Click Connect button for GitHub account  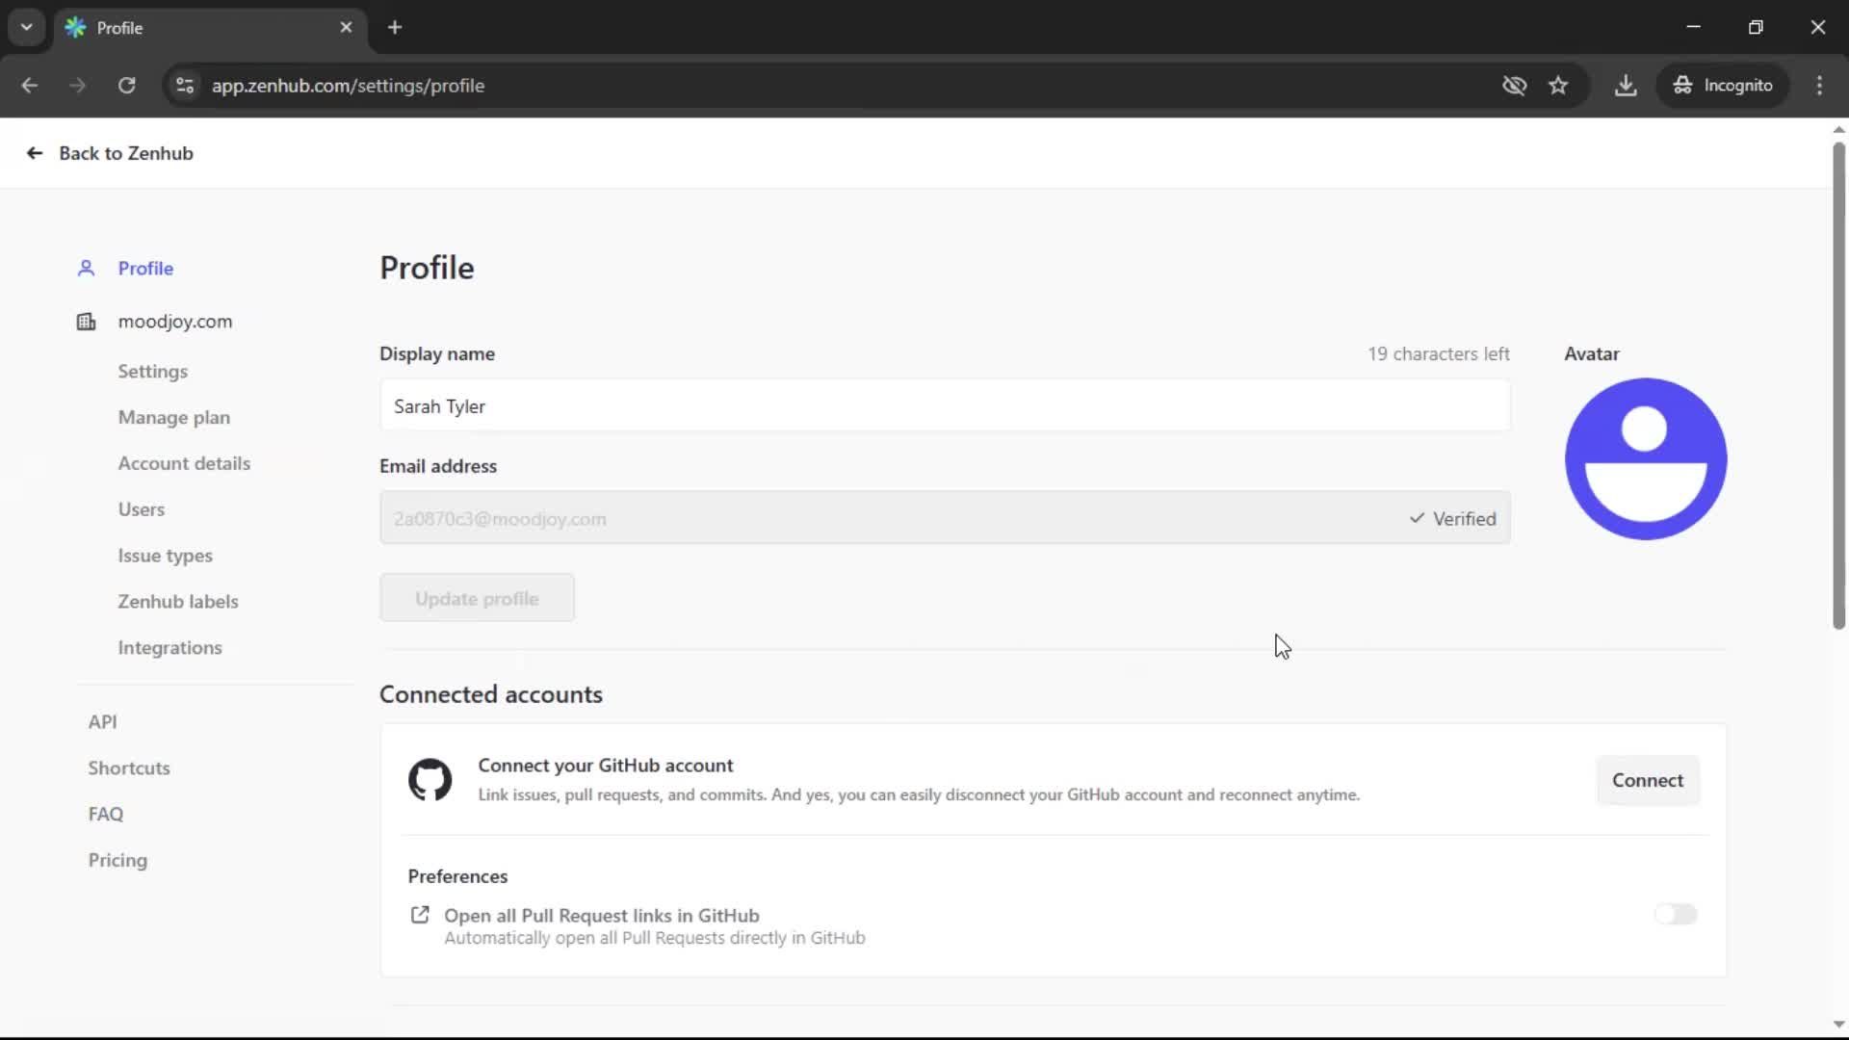[x=1647, y=780]
